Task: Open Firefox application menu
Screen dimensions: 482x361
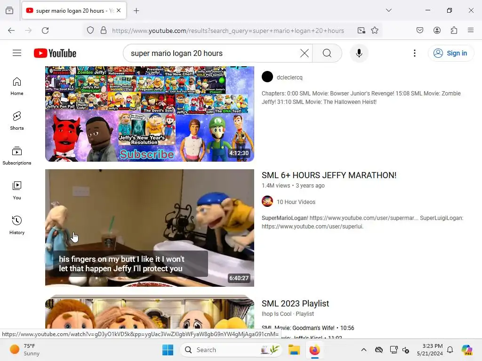Action: 470,31
